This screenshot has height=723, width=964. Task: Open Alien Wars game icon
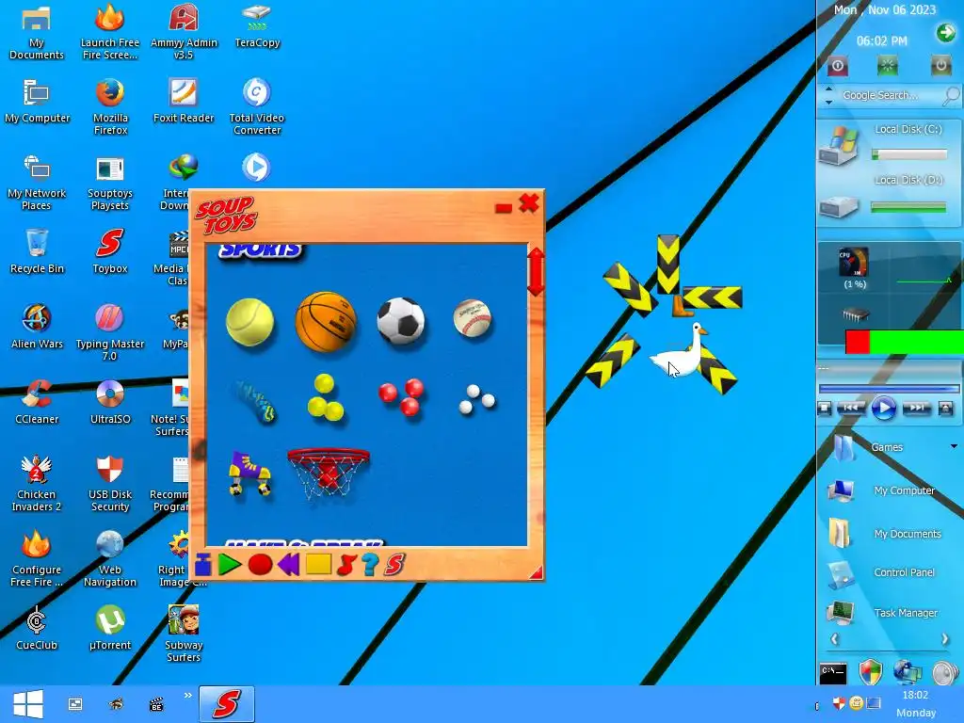(37, 327)
